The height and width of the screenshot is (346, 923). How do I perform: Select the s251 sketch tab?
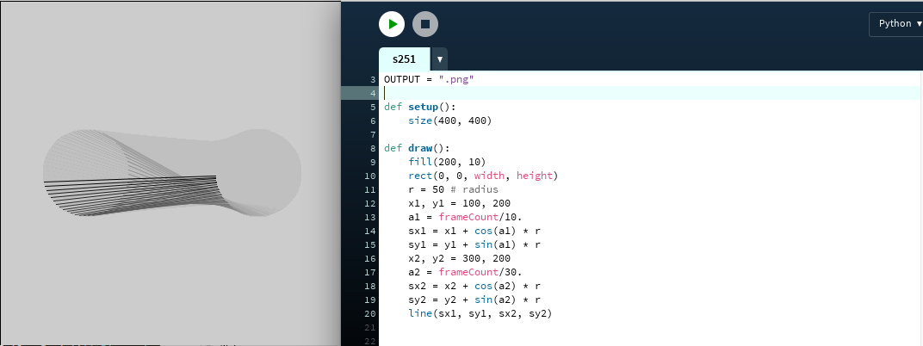pyautogui.click(x=404, y=59)
